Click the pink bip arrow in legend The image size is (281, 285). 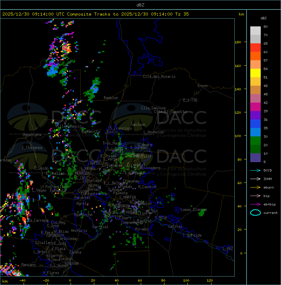(x=255, y=196)
